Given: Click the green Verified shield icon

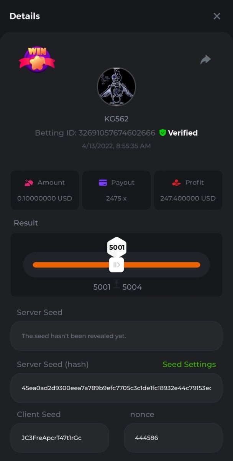Looking at the screenshot, I should coord(162,133).
